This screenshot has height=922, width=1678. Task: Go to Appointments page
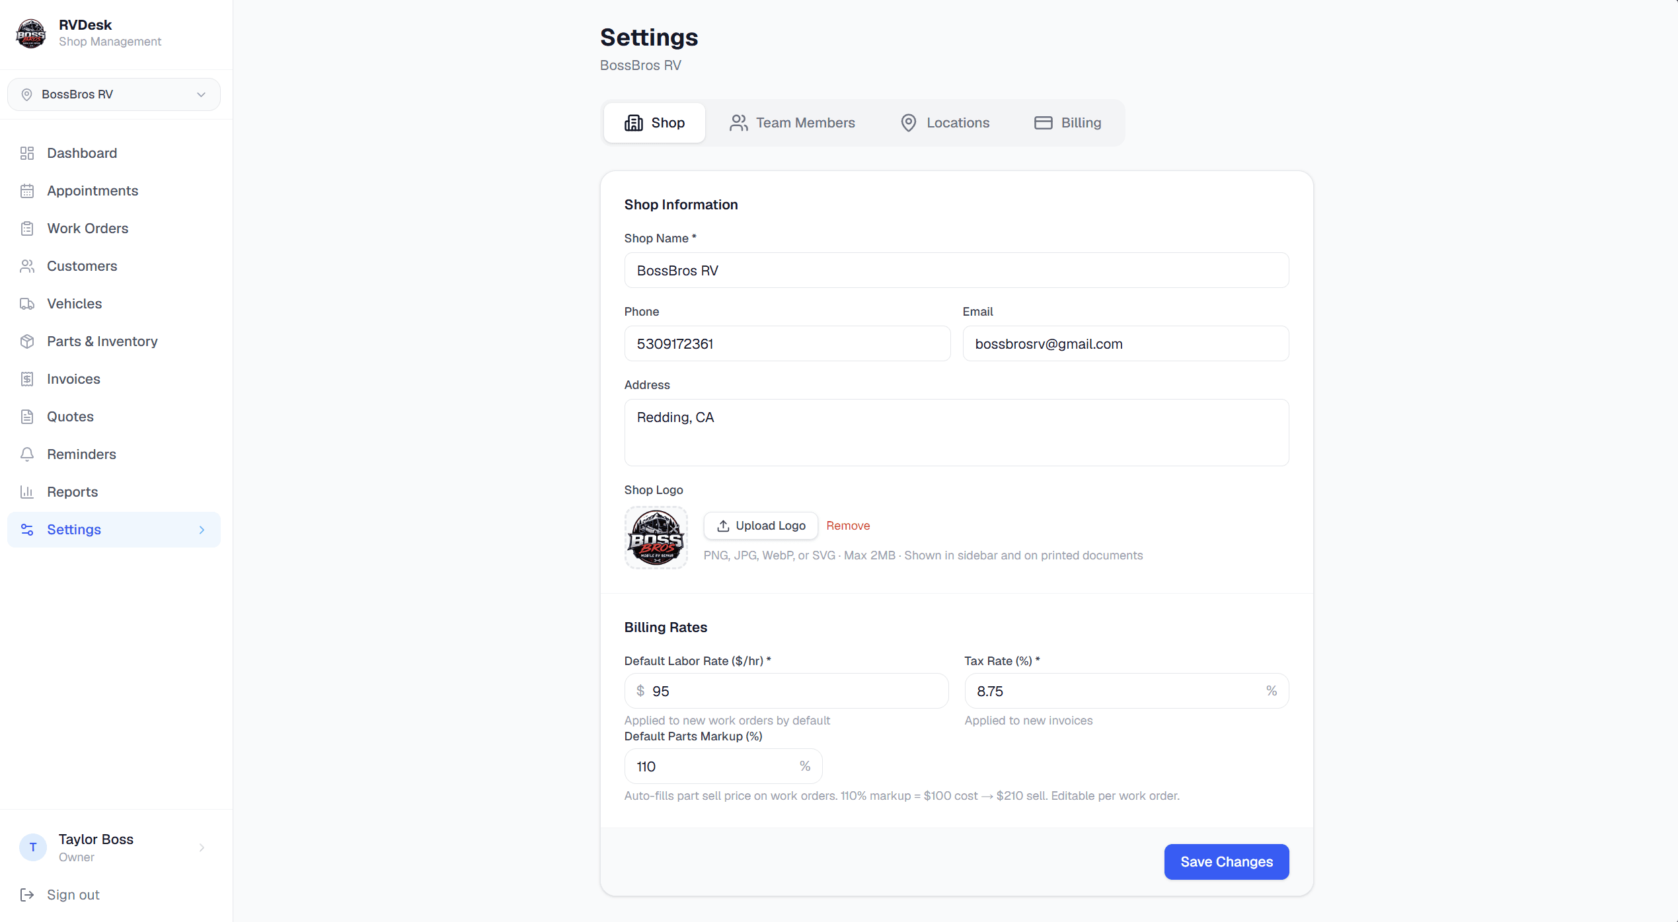114,191
